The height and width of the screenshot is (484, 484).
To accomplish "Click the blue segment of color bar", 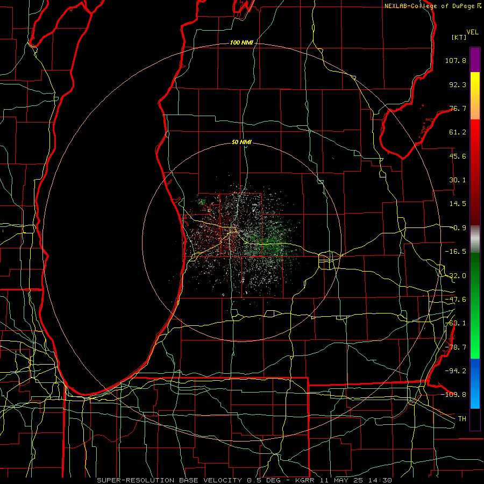I will coord(475,383).
